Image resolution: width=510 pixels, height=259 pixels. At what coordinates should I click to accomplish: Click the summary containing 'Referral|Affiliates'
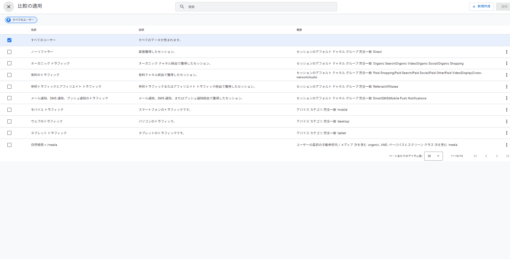348,87
